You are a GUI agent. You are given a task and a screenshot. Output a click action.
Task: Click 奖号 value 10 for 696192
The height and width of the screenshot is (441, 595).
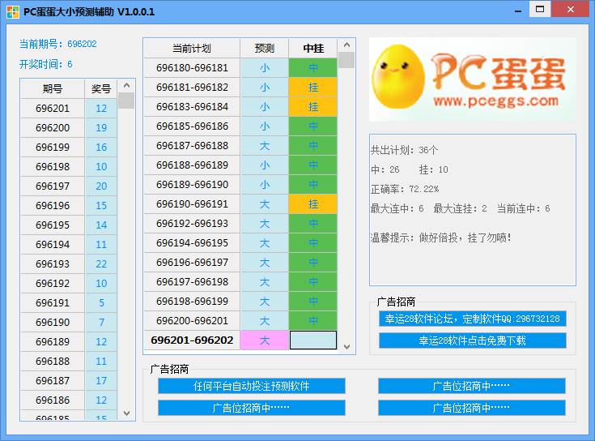click(101, 284)
